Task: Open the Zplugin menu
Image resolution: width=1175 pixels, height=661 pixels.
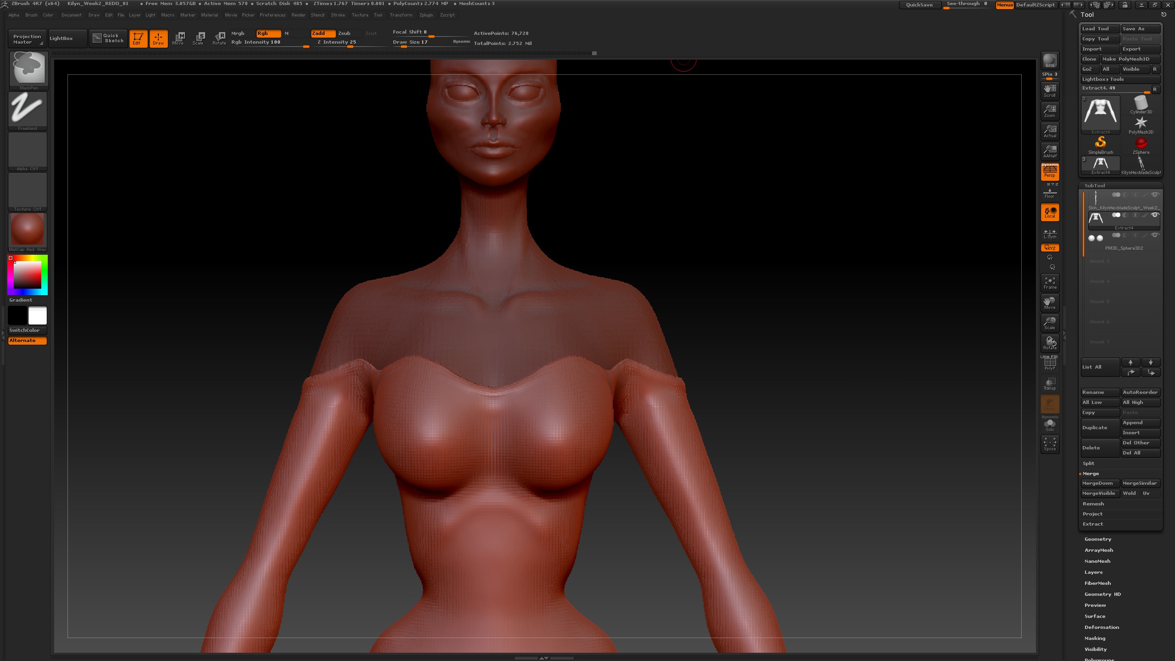Action: 425,15
